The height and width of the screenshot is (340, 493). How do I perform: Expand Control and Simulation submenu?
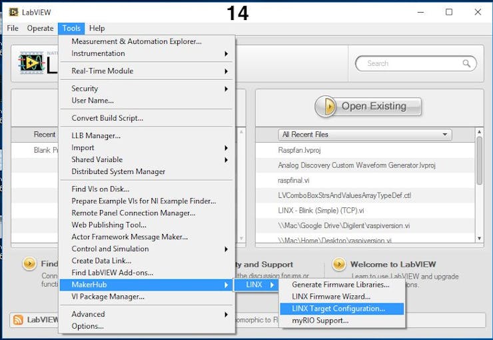147,249
